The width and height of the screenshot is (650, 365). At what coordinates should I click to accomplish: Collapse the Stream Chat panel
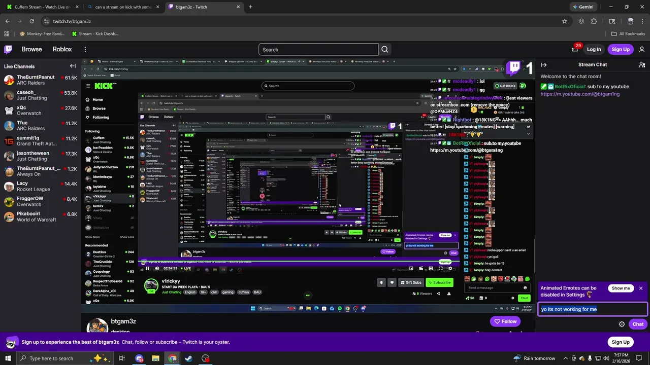pos(543,65)
